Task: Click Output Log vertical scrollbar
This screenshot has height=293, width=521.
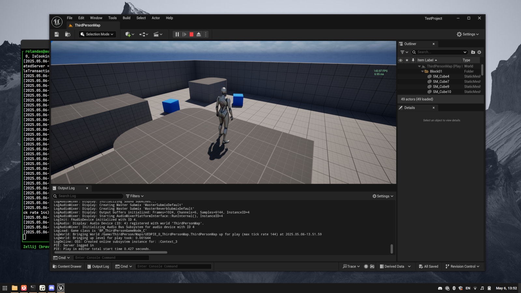Action: coord(391,249)
